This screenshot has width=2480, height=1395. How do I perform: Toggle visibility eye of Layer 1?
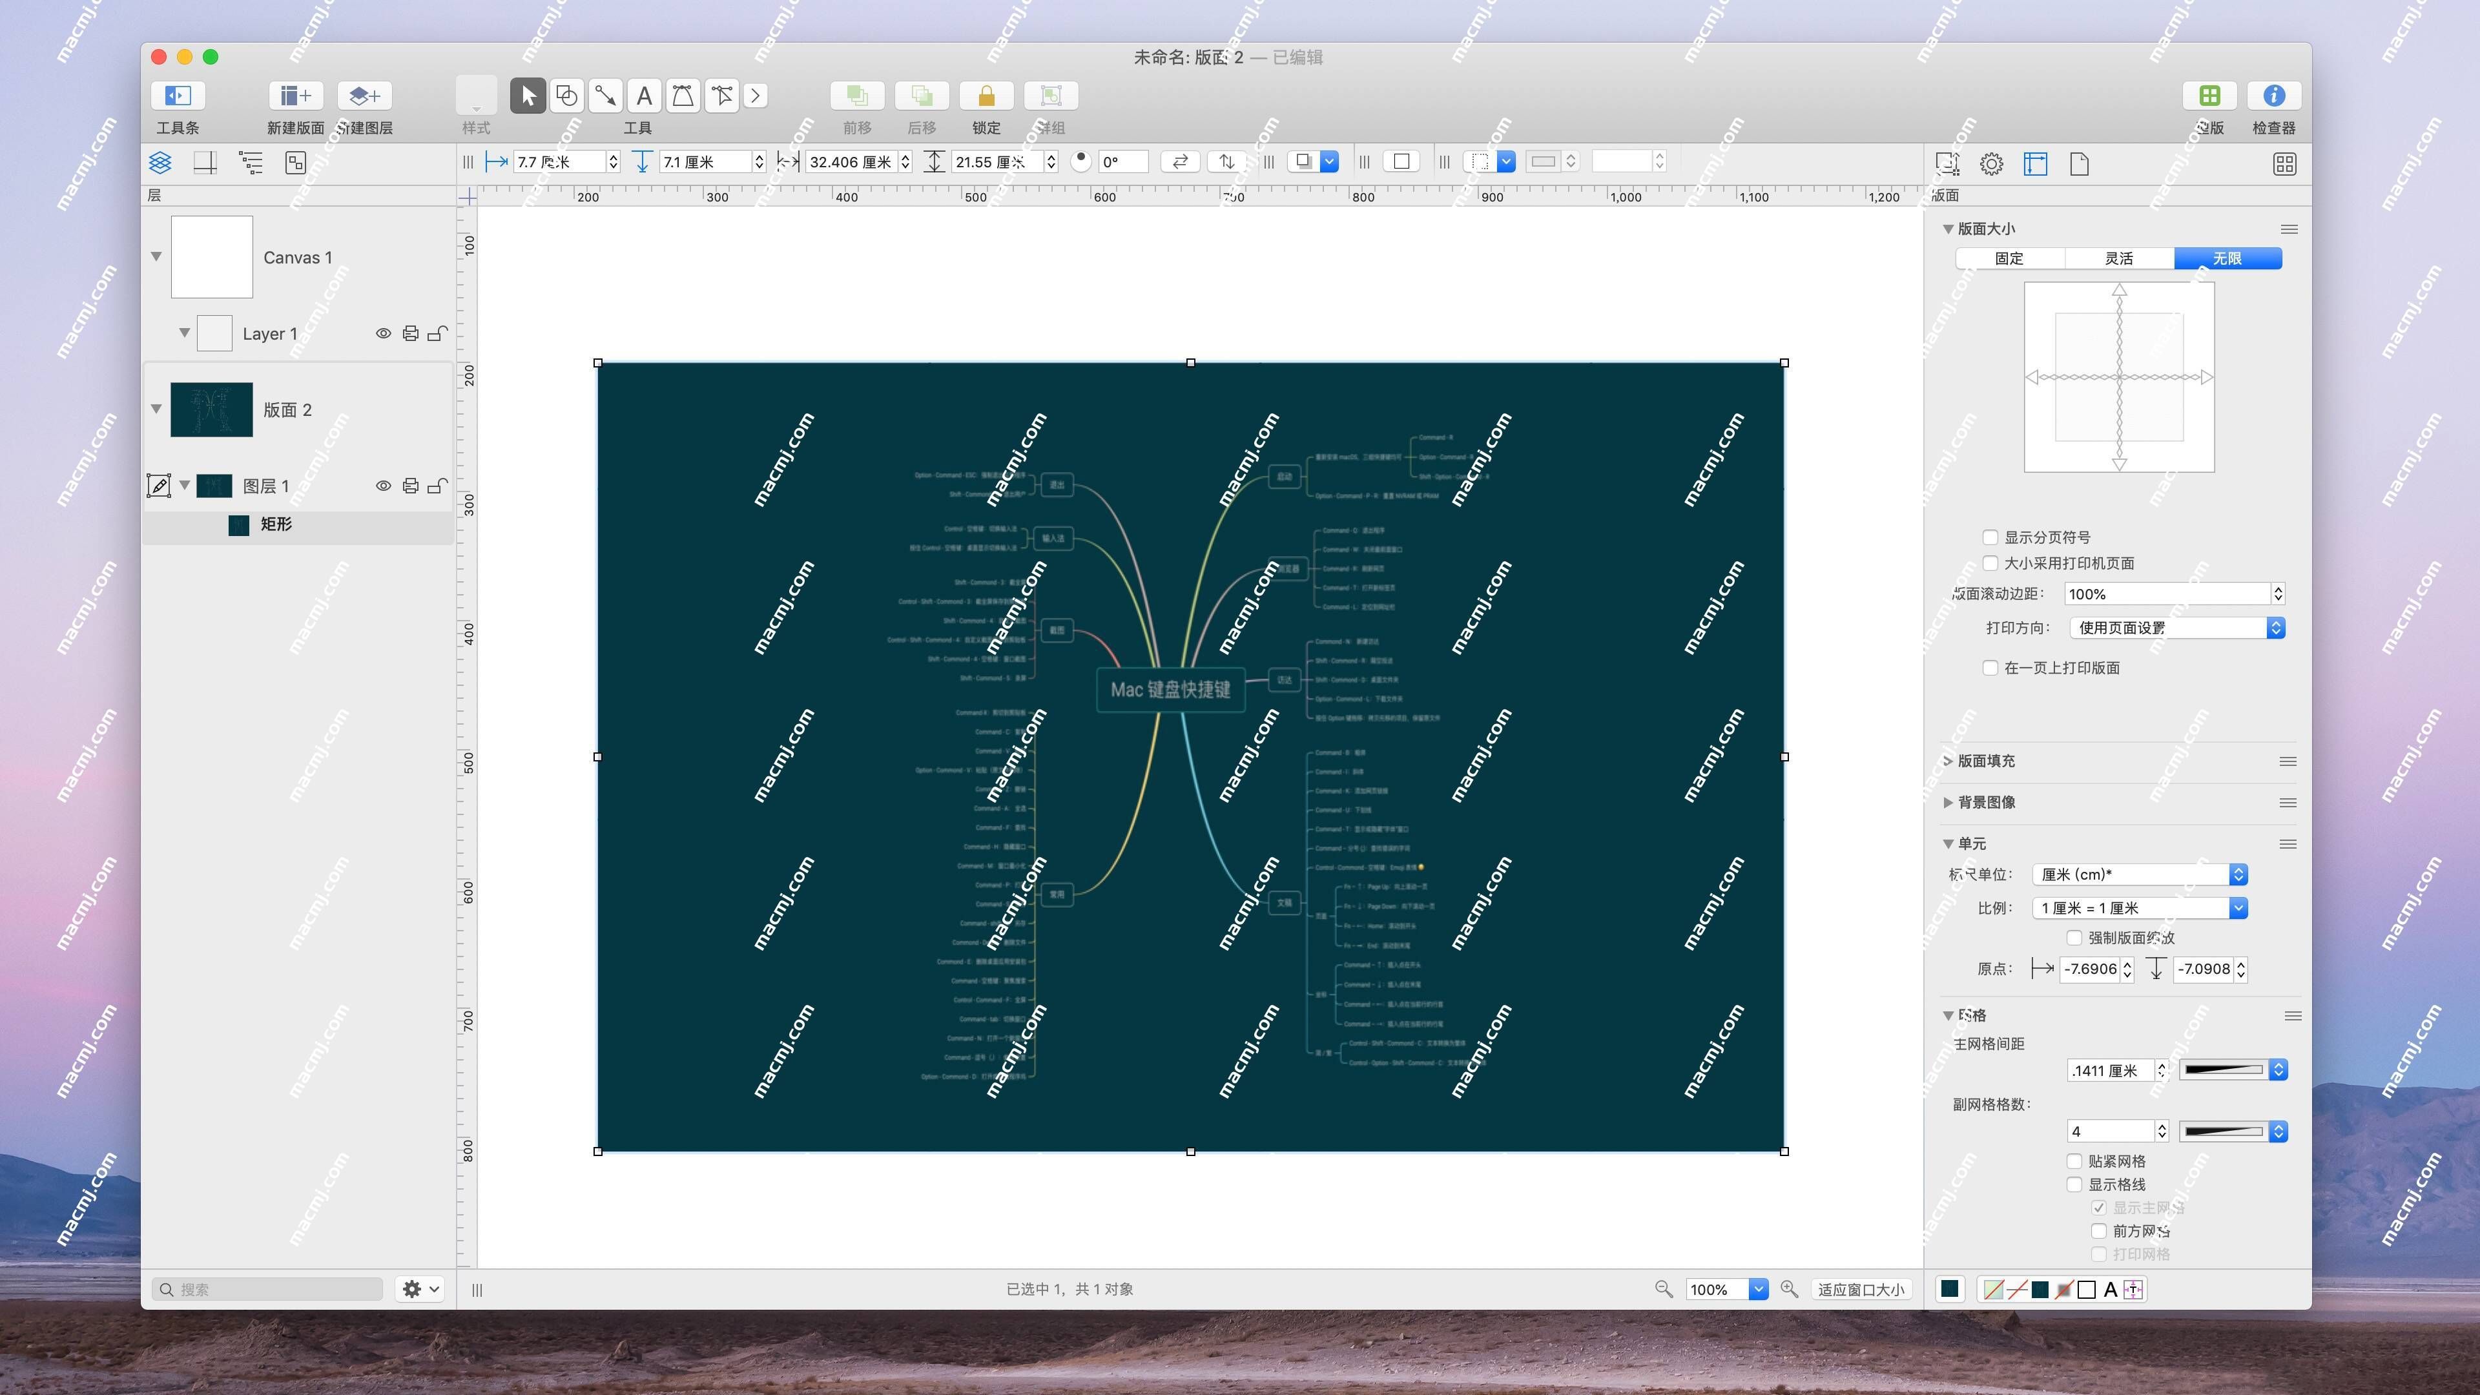tap(383, 333)
